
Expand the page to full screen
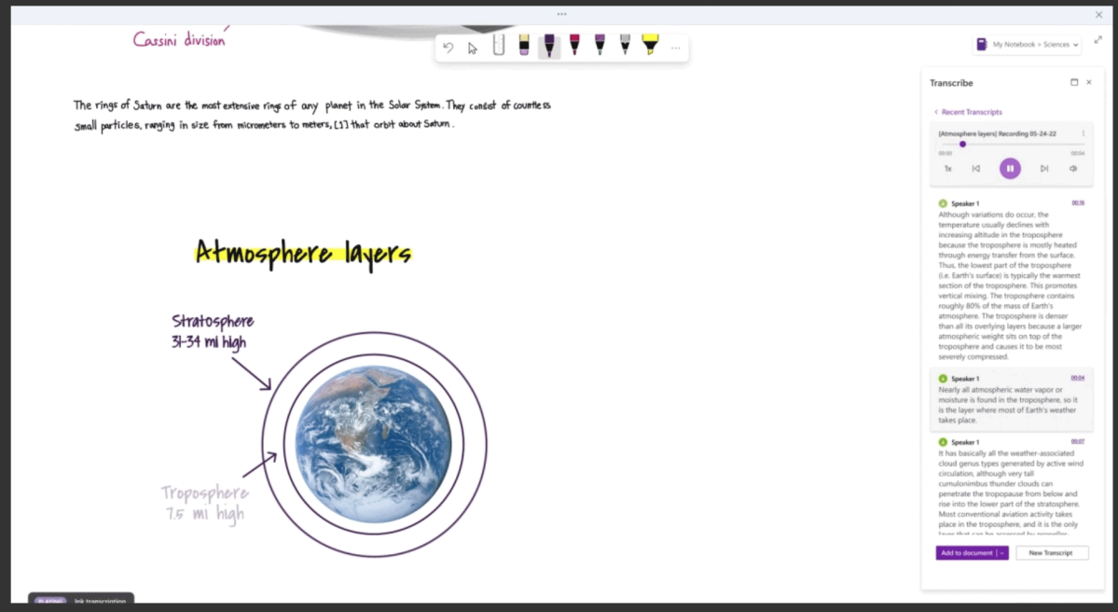(x=1098, y=41)
